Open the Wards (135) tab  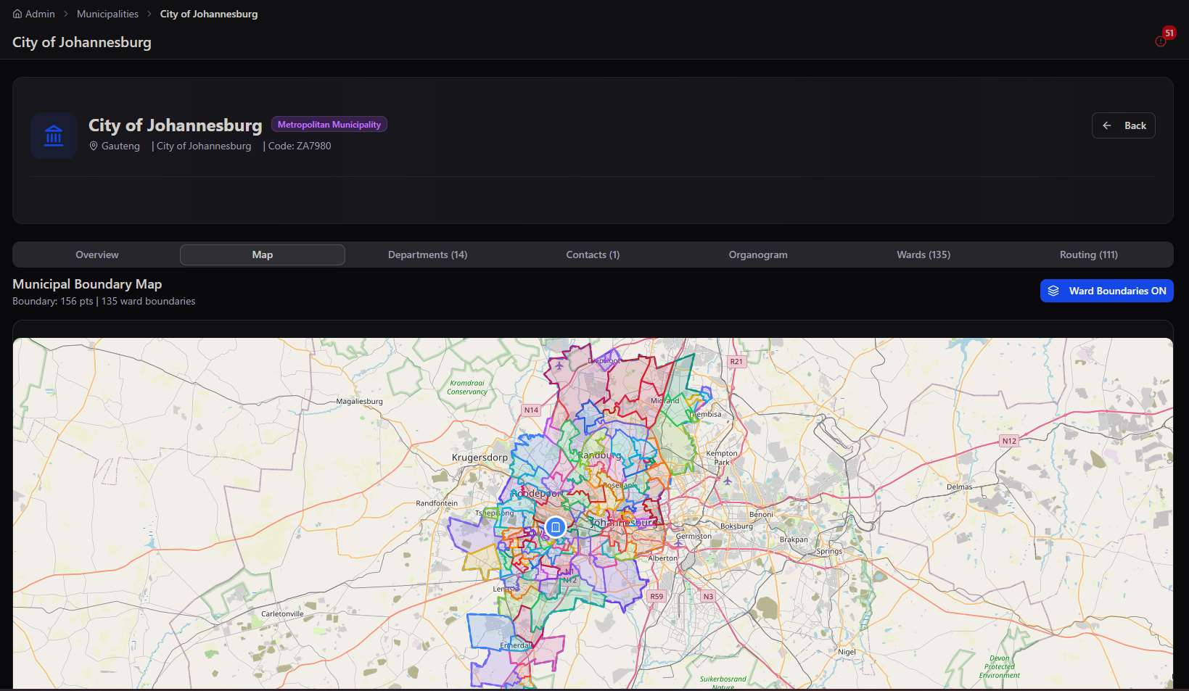click(923, 255)
